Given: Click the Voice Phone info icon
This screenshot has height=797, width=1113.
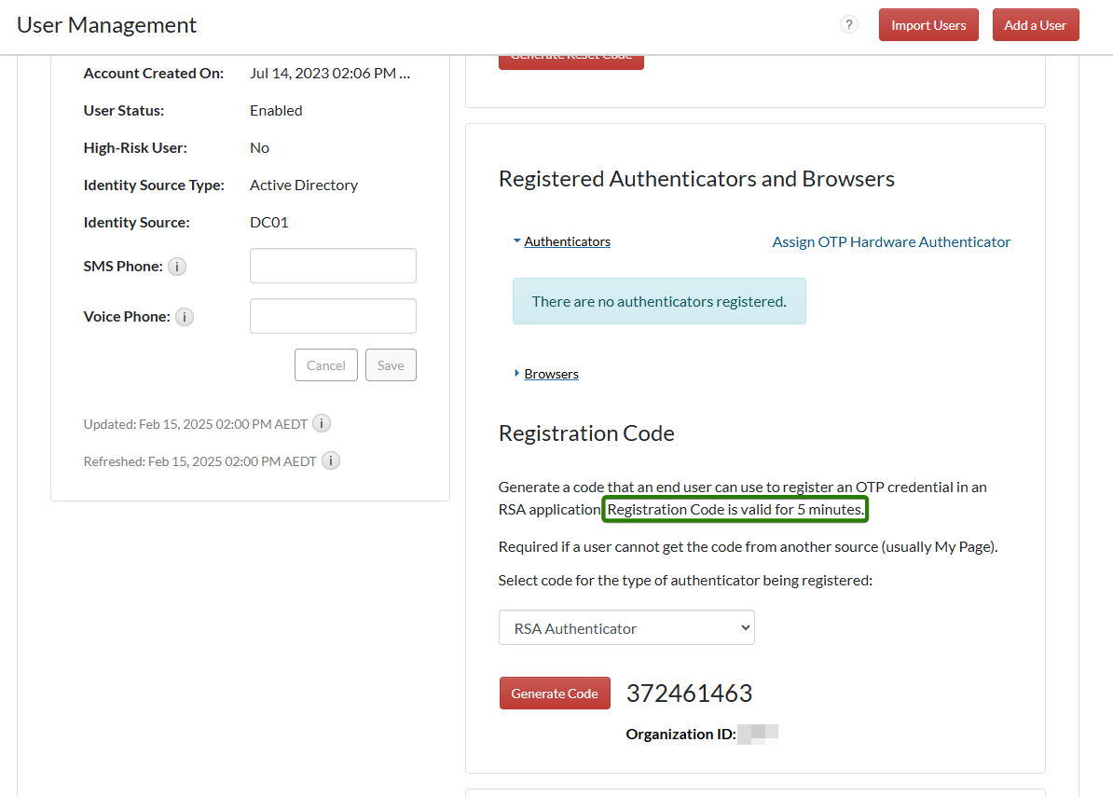Looking at the screenshot, I should tap(185, 317).
